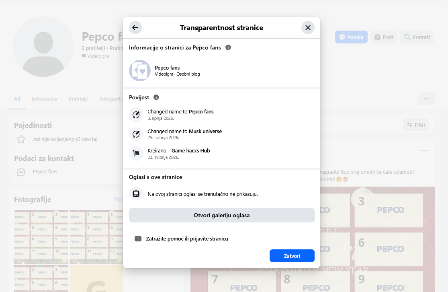This screenshot has height=292, width=448.
Task: Click the Videoigra category label under page name
Action: [x=98, y=56]
